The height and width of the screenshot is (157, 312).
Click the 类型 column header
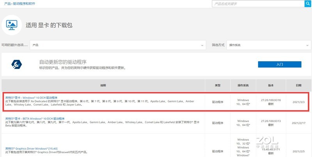[218, 85]
